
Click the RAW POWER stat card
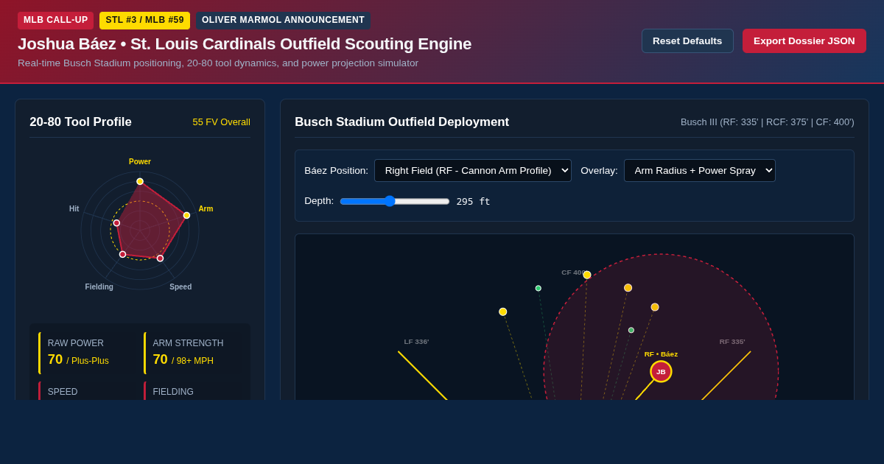87,353
